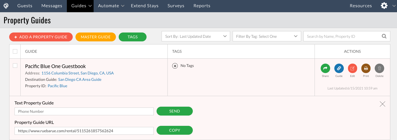Click the gray Delete trash icon
The height and width of the screenshot is (140, 397).
(379, 68)
